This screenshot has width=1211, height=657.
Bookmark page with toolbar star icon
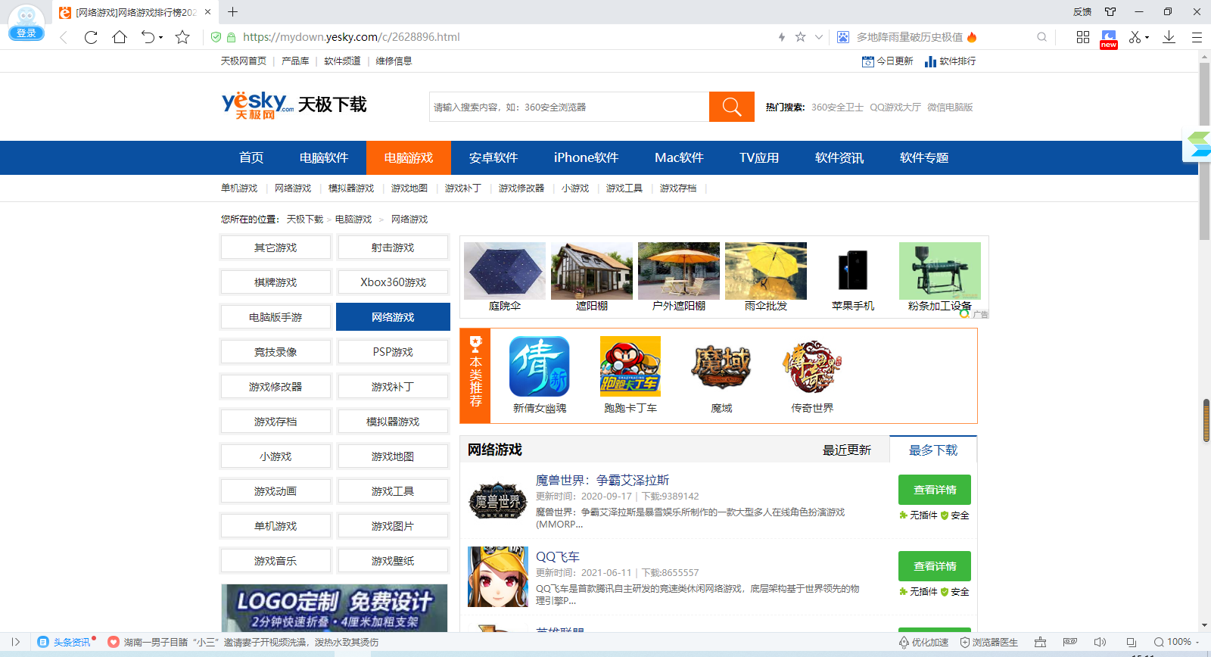[182, 37]
